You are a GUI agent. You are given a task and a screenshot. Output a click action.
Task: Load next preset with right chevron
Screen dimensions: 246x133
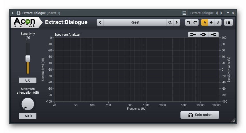coord(177,22)
